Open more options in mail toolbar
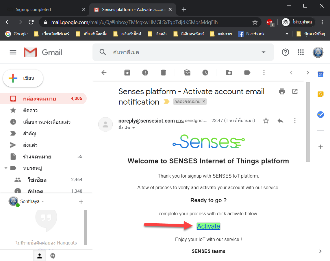This screenshot has width=330, height=261. tap(264, 73)
